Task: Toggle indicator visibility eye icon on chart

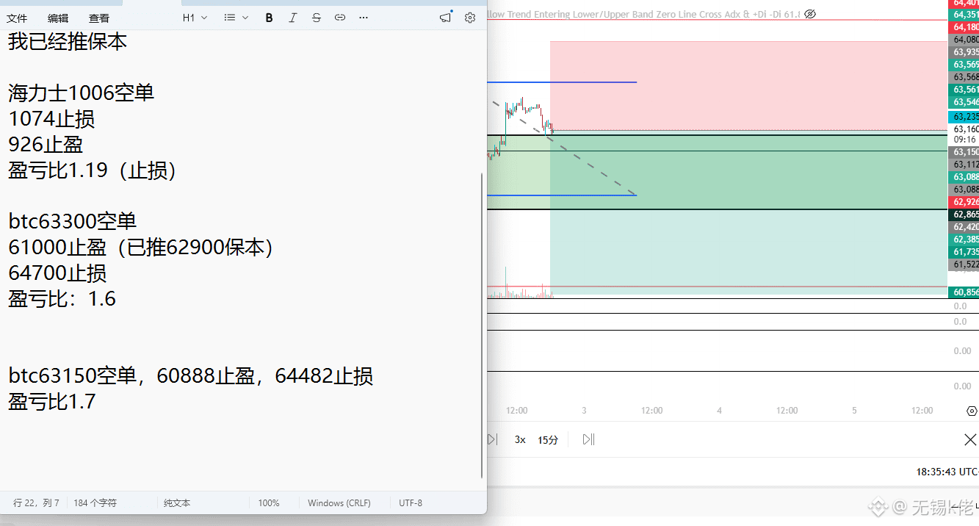Action: (810, 14)
